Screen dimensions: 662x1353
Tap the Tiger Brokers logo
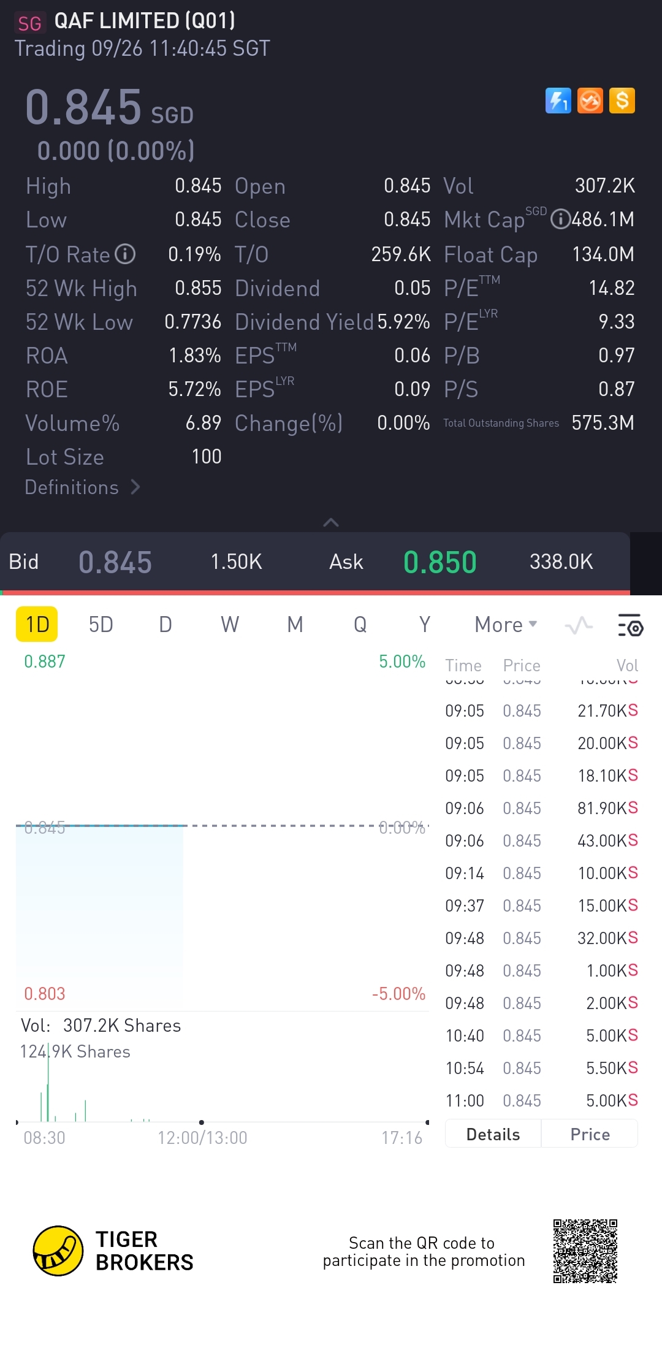click(58, 1251)
